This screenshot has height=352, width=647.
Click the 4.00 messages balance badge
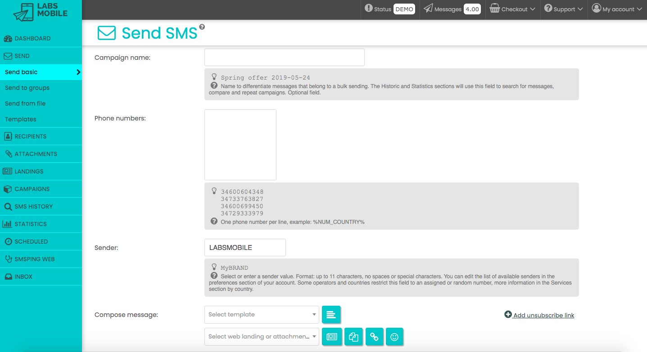472,9
